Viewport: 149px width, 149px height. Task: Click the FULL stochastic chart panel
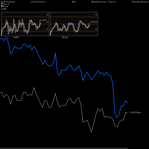point(74,24)
